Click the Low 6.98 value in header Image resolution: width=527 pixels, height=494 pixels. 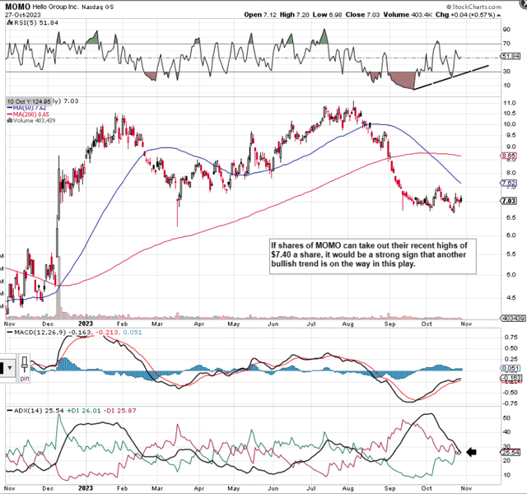coord(328,15)
